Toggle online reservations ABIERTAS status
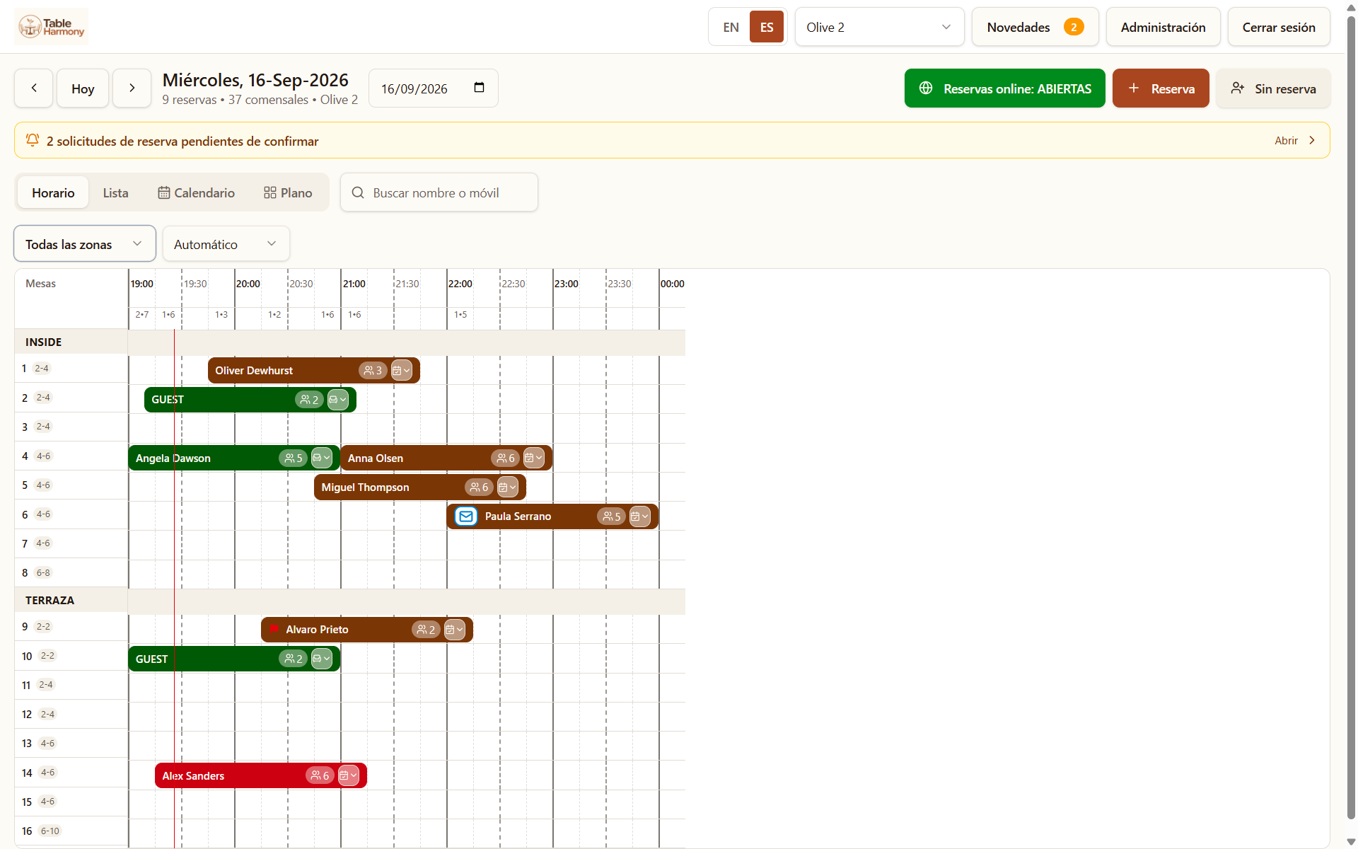 pos(1004,88)
